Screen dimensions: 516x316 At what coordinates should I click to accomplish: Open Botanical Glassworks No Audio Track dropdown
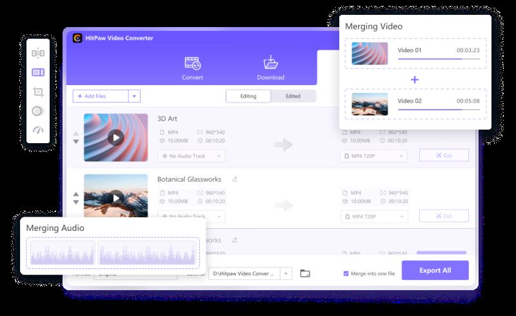point(192,216)
